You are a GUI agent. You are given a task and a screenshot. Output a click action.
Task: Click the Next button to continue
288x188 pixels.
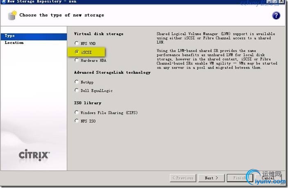tap(211, 178)
